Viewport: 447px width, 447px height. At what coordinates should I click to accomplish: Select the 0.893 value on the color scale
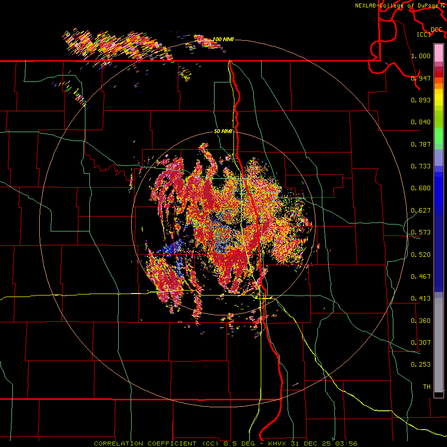[421, 100]
